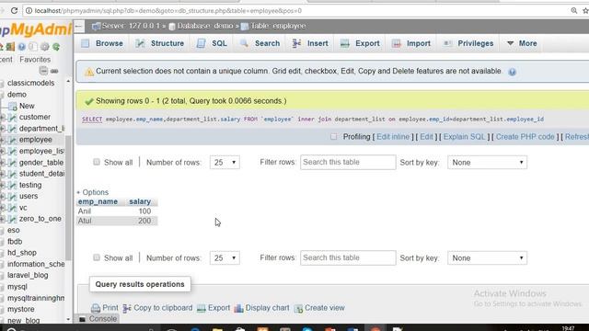Image resolution: width=589 pixels, height=331 pixels.
Task: Expand the Options link above results
Action: tap(93, 192)
